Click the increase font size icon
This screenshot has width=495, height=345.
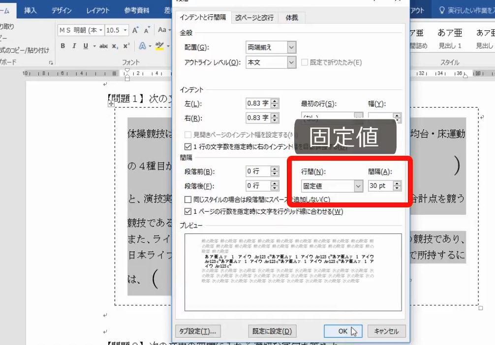point(134,30)
